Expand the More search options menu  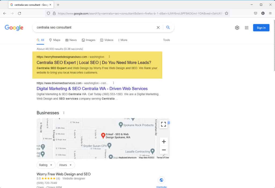(123, 40)
